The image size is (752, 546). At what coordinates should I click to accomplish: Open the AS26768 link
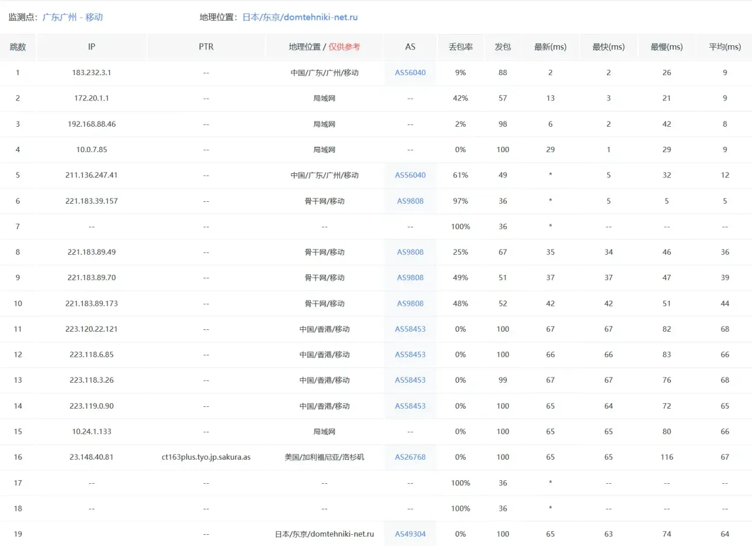[x=410, y=457]
